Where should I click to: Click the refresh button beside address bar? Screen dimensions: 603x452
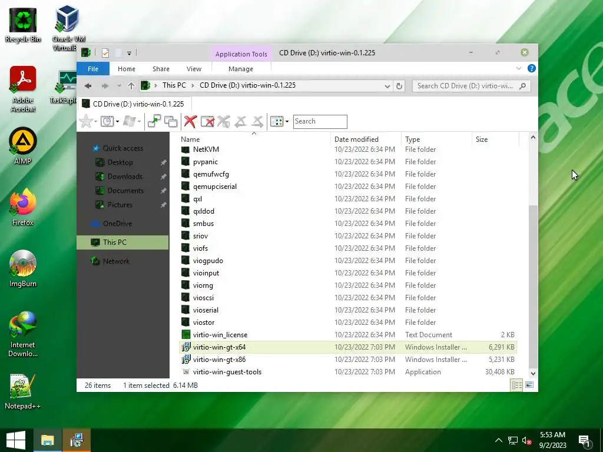399,86
